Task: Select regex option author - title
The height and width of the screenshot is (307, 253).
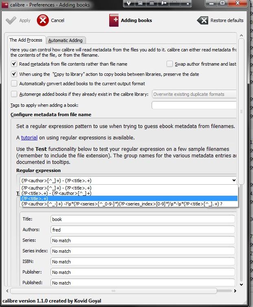Action: tap(129, 188)
